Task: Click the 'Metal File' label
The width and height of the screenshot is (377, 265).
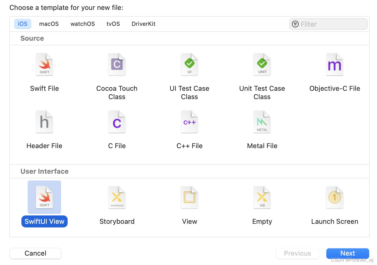Action: (x=262, y=146)
